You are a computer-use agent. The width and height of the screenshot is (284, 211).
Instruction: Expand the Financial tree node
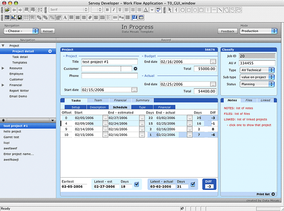click(x=3, y=85)
